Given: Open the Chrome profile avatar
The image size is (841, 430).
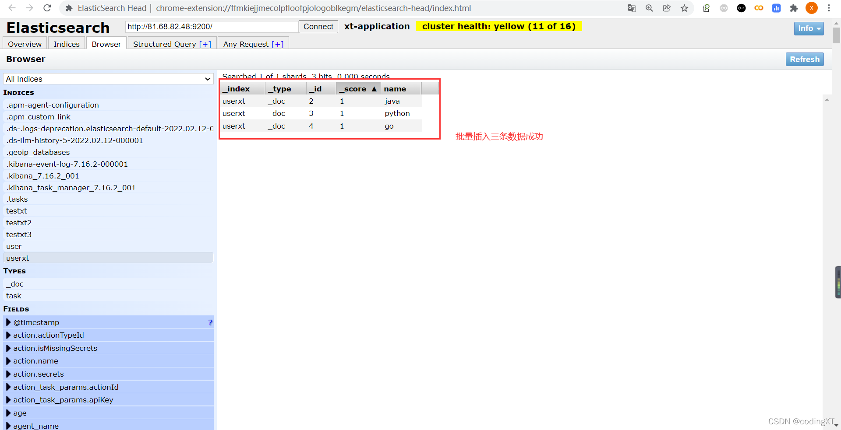Looking at the screenshot, I should pos(812,8).
